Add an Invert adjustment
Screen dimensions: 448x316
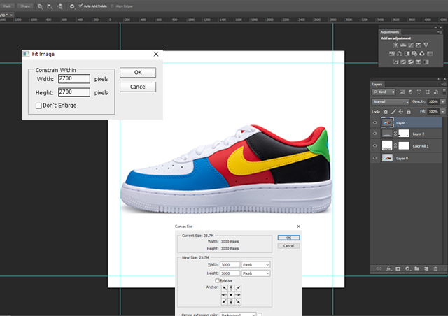point(395,62)
